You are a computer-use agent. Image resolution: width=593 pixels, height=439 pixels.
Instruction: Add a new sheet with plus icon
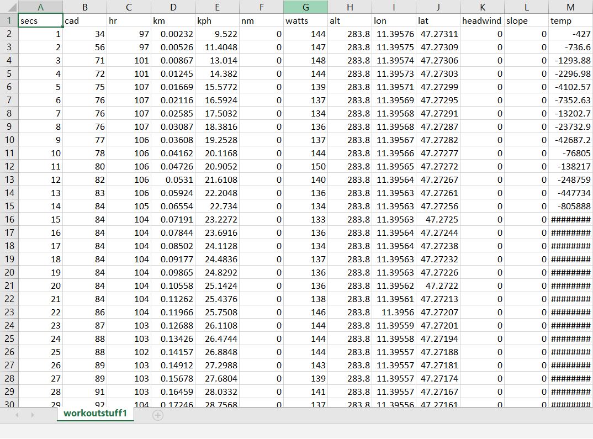point(158,415)
